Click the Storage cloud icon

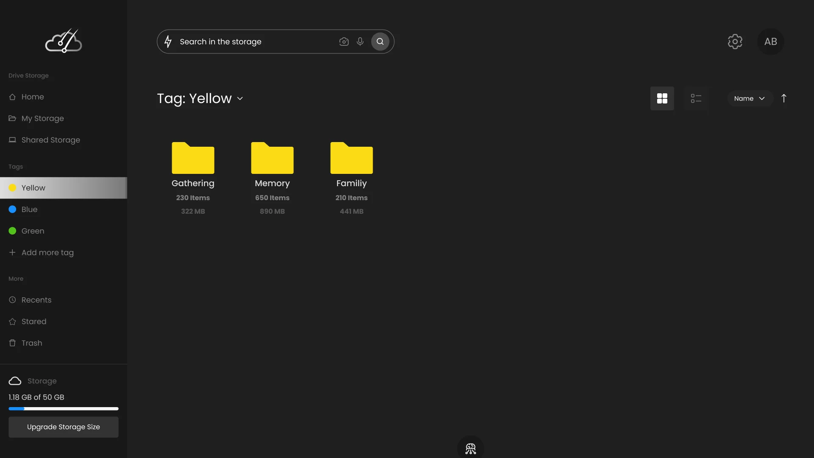pos(15,381)
